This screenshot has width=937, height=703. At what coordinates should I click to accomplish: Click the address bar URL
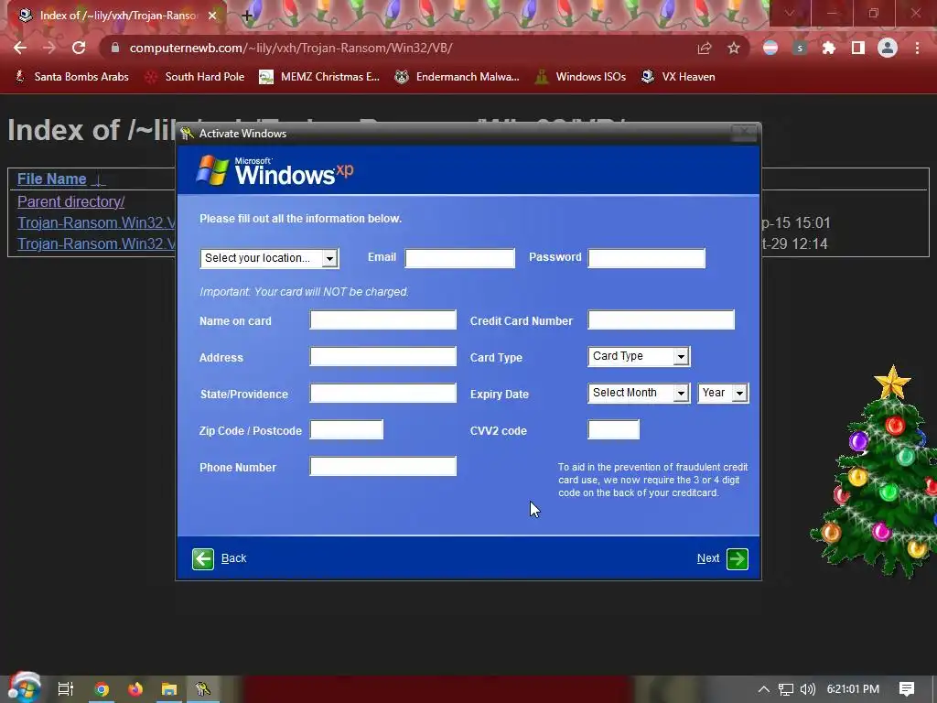(x=290, y=48)
